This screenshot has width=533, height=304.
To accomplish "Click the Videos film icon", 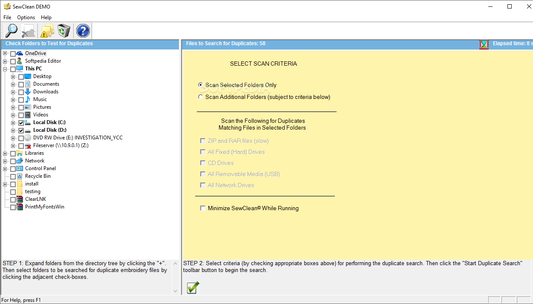I will [x=28, y=115].
